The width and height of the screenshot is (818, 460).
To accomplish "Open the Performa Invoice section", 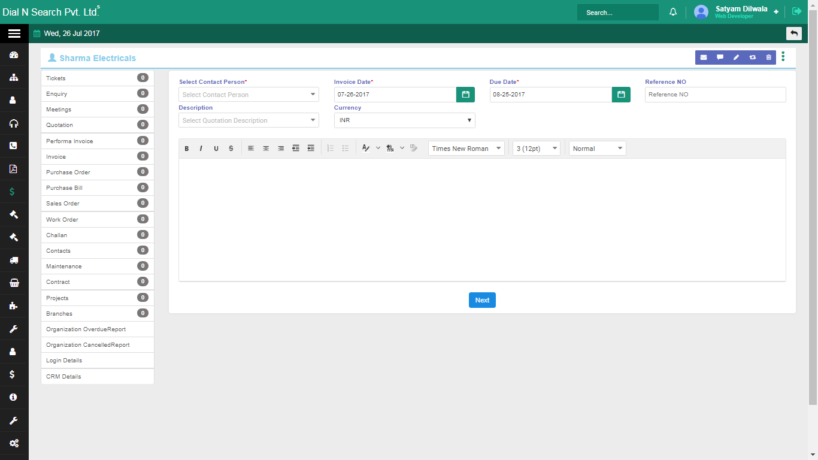I will (97, 141).
